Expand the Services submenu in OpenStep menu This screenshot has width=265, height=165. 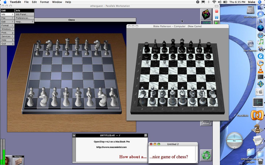pos(7,36)
